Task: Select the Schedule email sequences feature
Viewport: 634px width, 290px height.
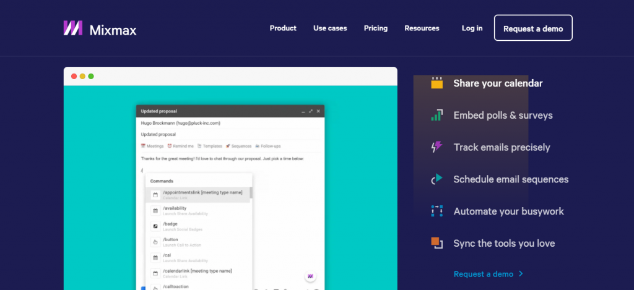Action: tap(511, 179)
